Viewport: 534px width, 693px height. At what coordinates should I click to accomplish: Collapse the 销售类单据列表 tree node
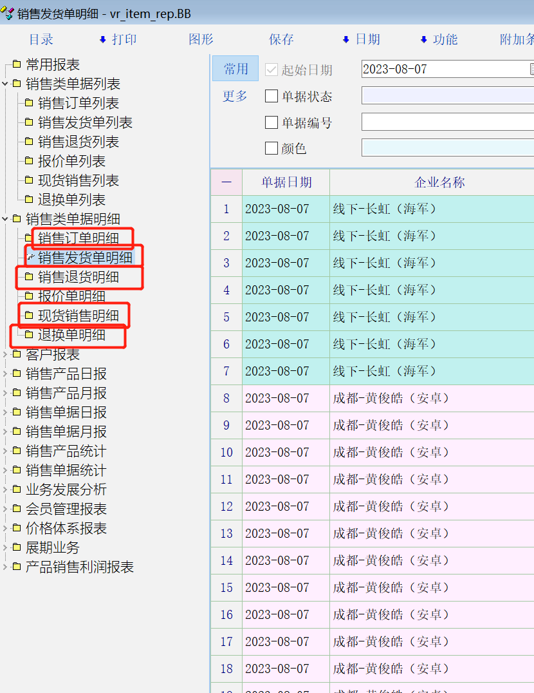tap(5, 84)
